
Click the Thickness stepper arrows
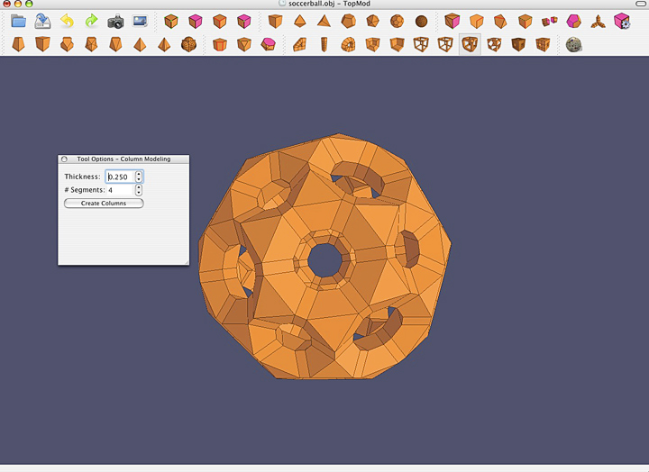pos(139,177)
